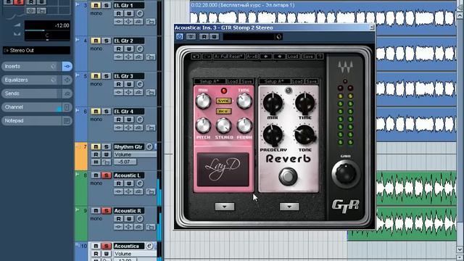
Task: Open the plugin preset name field
Action: tap(249, 37)
